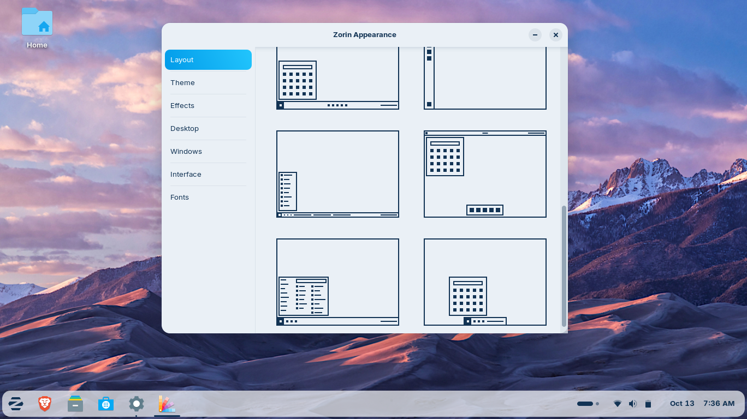Show the Interface options

pyautogui.click(x=208, y=175)
